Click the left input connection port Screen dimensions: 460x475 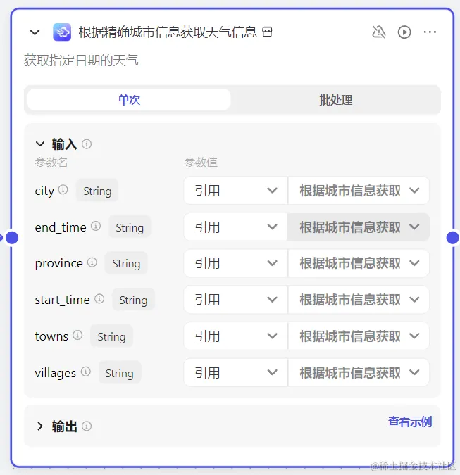(12, 238)
